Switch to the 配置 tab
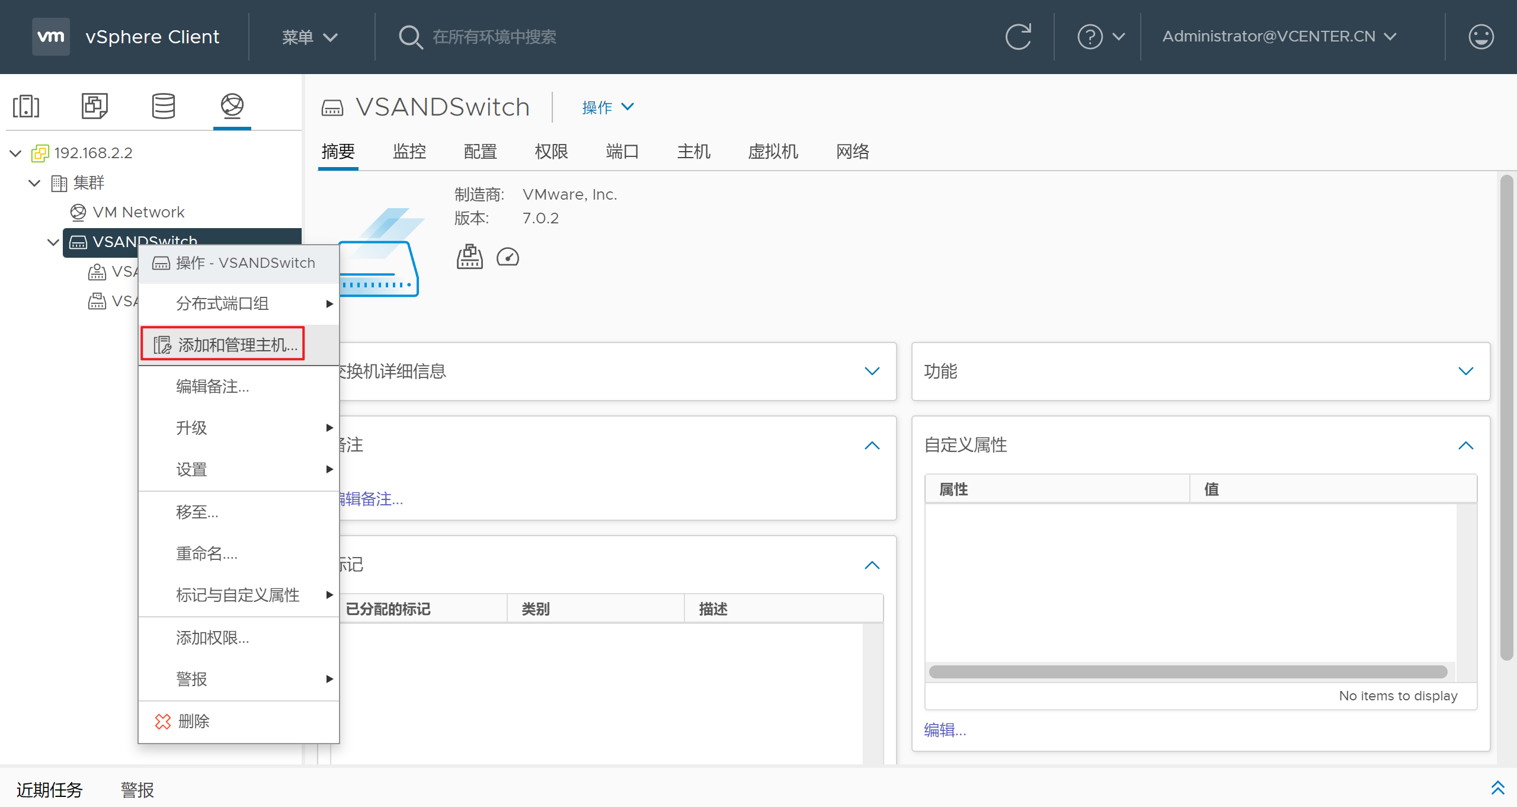 click(481, 152)
